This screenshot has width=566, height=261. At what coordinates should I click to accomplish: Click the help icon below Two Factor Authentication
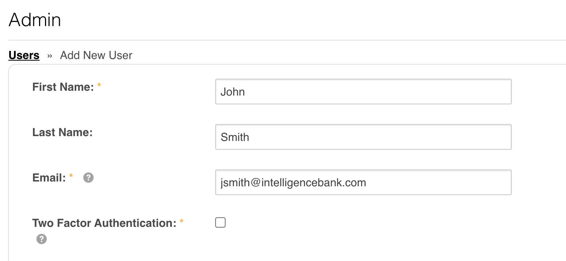pyautogui.click(x=41, y=239)
